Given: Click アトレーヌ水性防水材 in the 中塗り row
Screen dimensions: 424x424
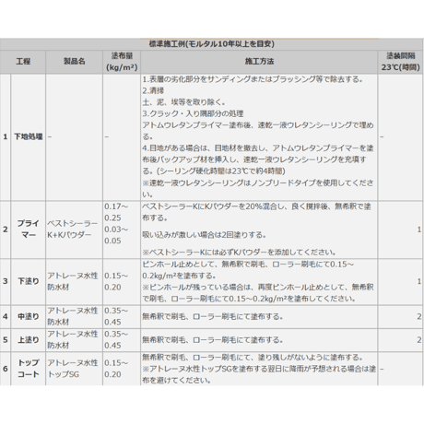Looking at the screenshot, I should 73,316.
